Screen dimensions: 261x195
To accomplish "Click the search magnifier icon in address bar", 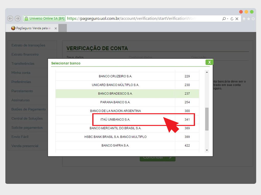I will (x=224, y=19).
